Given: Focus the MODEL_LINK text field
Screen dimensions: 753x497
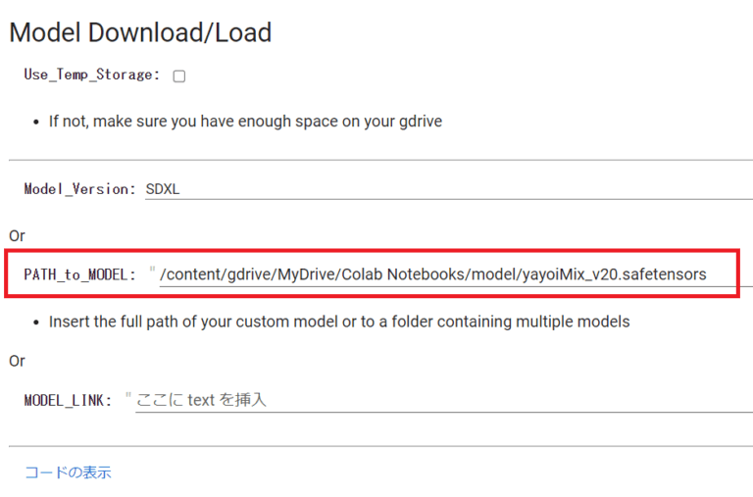Looking at the screenshot, I should [444, 400].
